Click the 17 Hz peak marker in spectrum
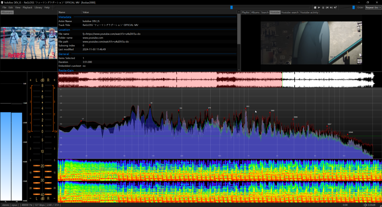The image size is (382, 207). pos(81,121)
